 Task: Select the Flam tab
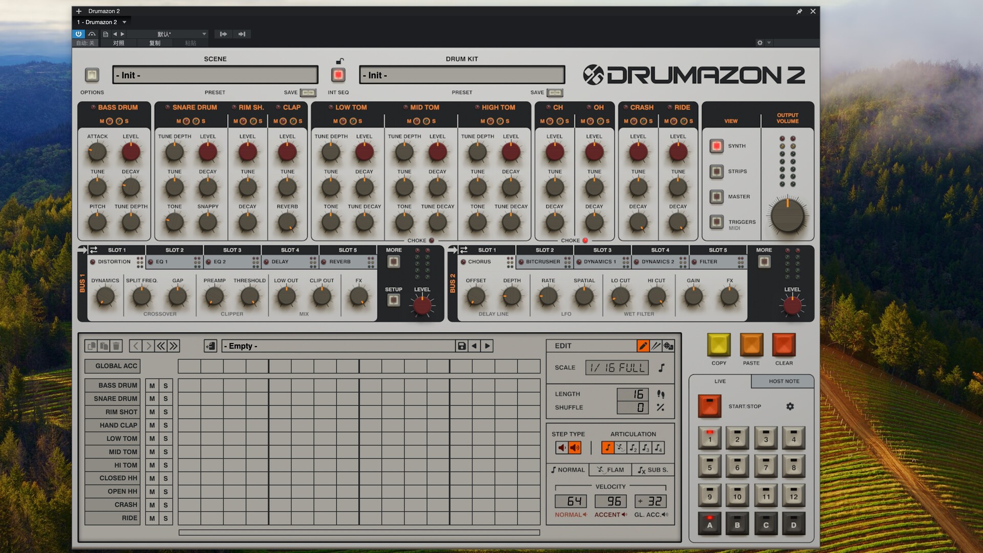610,470
